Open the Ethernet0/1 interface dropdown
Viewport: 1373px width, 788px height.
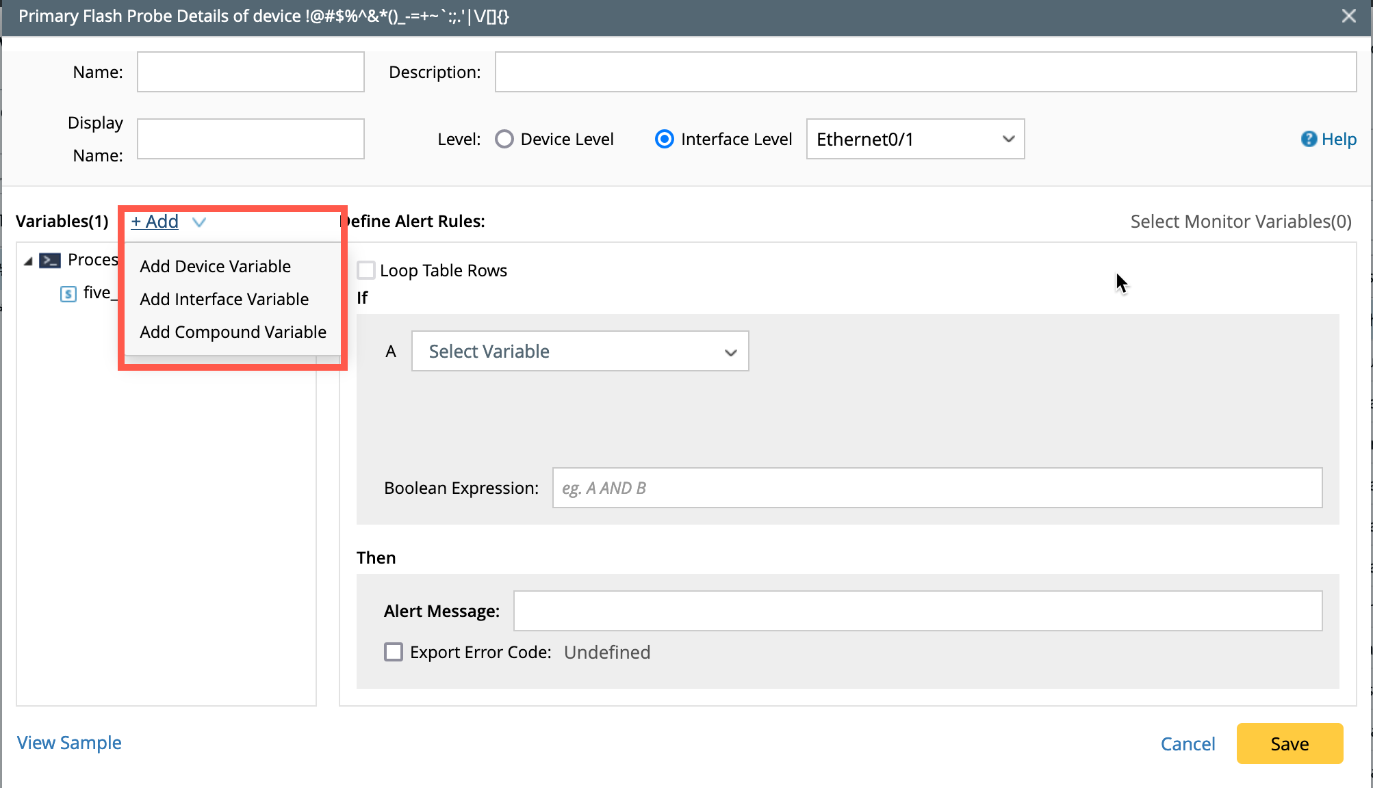[x=915, y=139]
